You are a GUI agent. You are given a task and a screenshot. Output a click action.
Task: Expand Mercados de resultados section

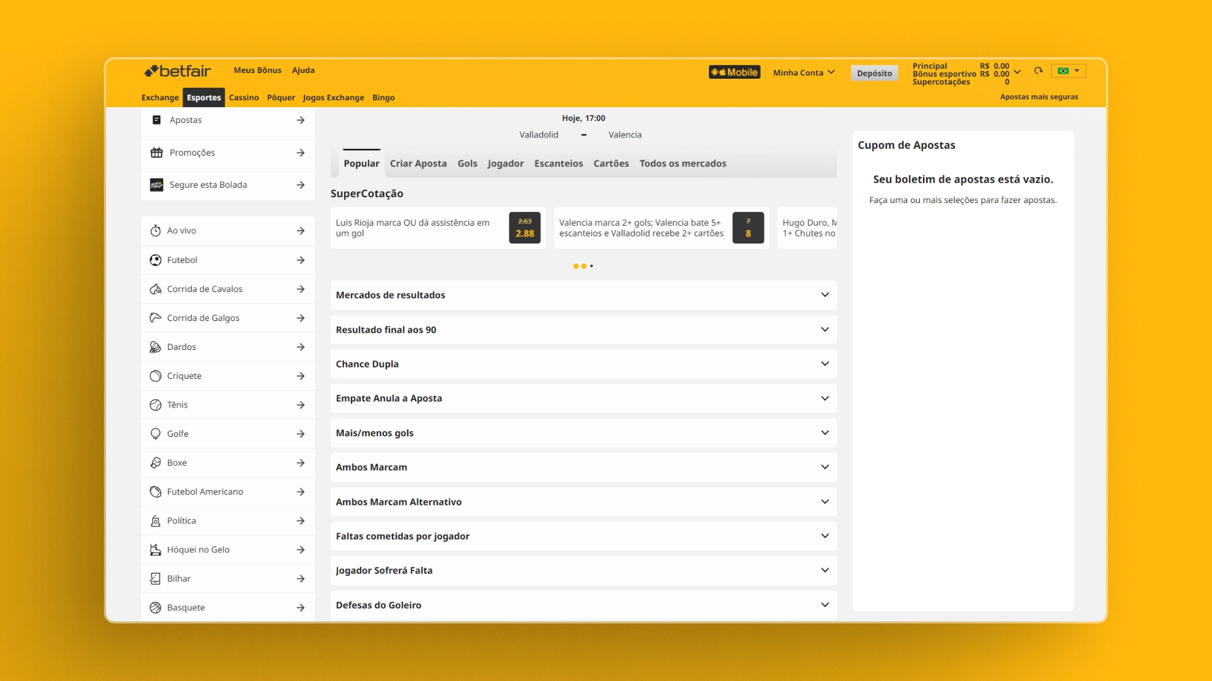(x=583, y=295)
